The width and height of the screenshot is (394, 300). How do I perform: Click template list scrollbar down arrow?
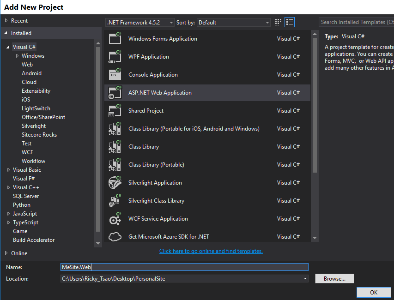(x=315, y=238)
